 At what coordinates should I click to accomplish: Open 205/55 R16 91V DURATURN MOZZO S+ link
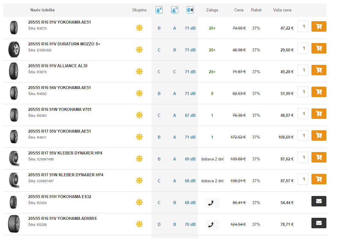click(x=64, y=44)
